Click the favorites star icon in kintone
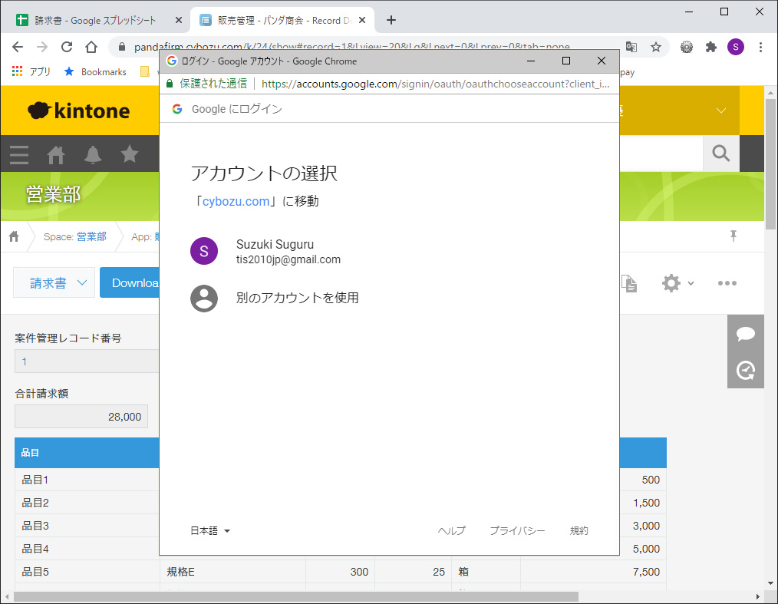The image size is (778, 604). tap(130, 154)
